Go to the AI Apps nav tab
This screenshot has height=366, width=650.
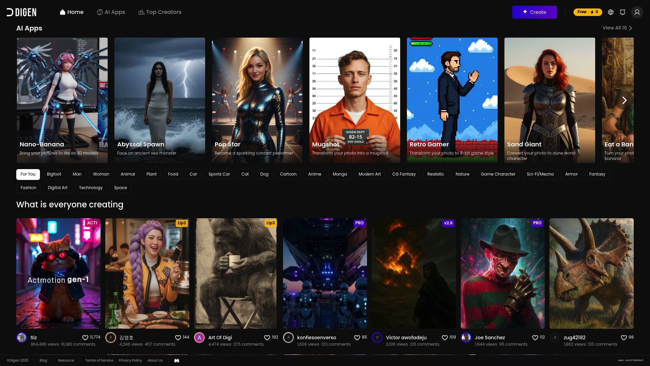point(111,12)
